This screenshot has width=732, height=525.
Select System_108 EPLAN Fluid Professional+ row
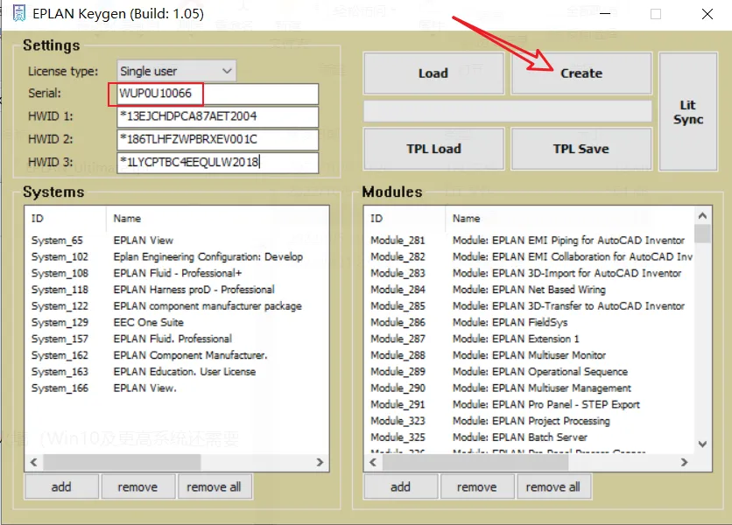(x=177, y=273)
